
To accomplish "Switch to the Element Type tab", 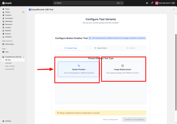I will [71, 48].
